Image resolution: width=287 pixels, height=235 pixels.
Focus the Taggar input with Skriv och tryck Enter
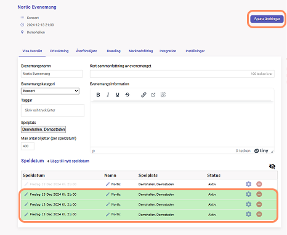coord(52,110)
